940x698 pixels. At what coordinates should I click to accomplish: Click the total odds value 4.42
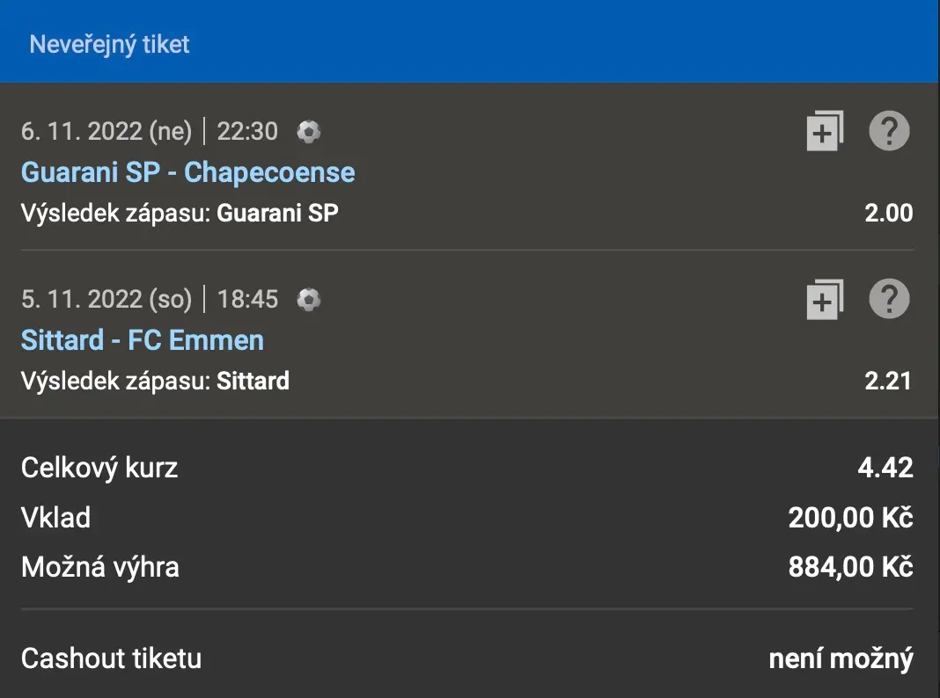[x=885, y=468]
